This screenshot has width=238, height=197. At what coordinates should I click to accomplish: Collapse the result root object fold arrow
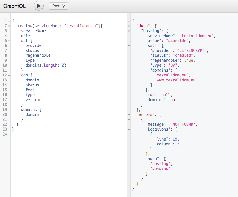[129, 21]
